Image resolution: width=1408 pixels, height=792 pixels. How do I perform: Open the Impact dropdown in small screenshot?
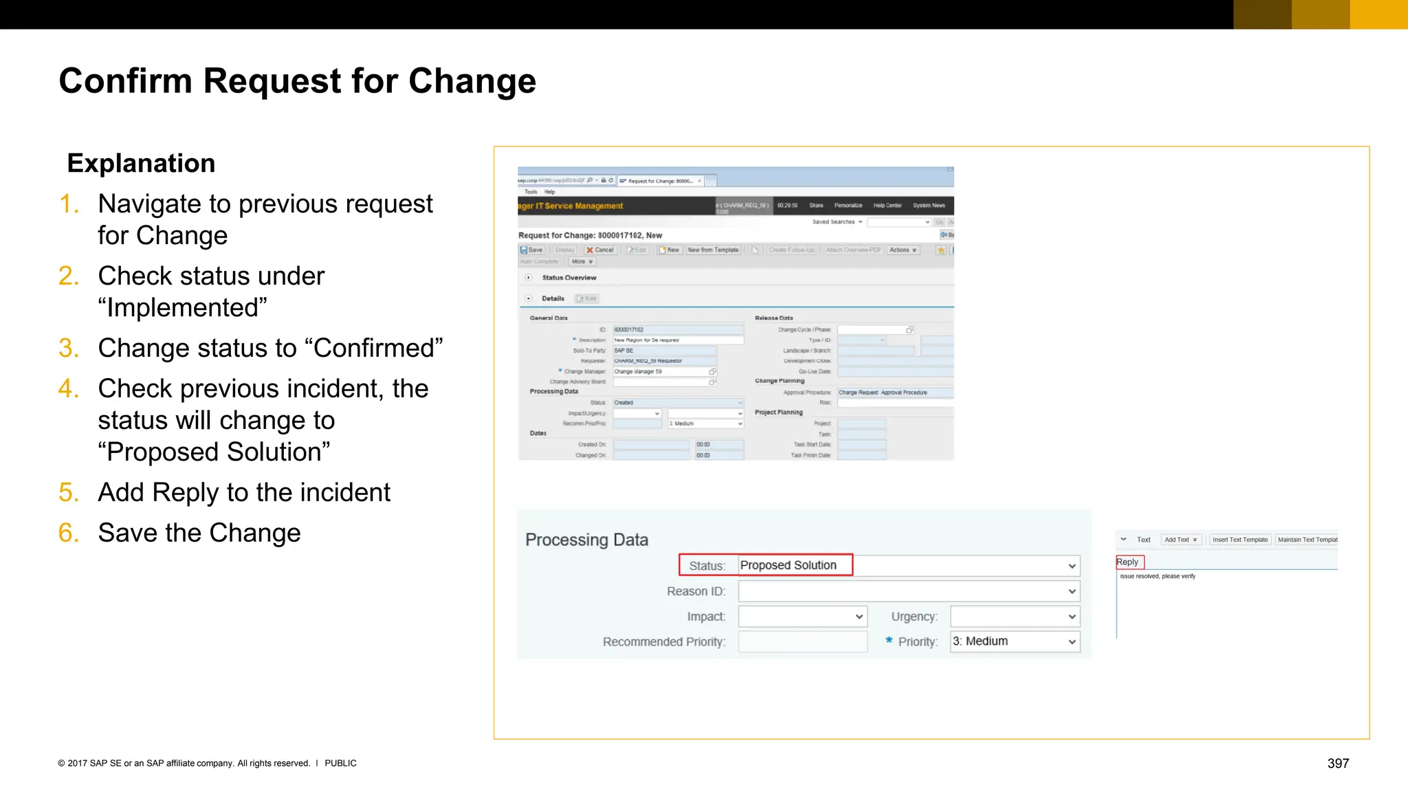(637, 414)
